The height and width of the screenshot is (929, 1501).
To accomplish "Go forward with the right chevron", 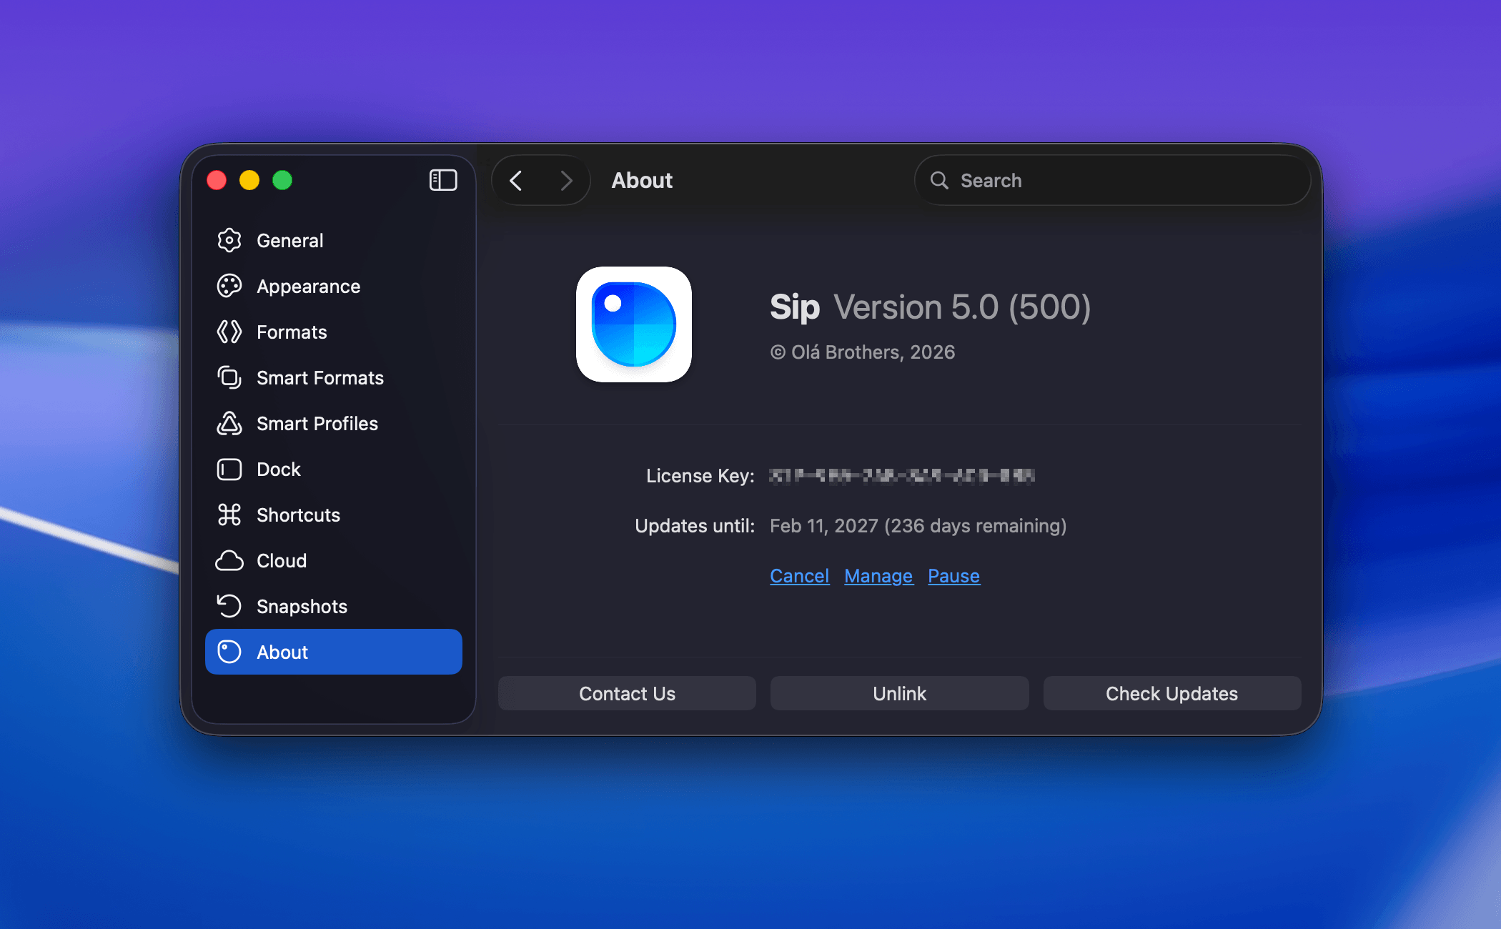I will pos(566,181).
